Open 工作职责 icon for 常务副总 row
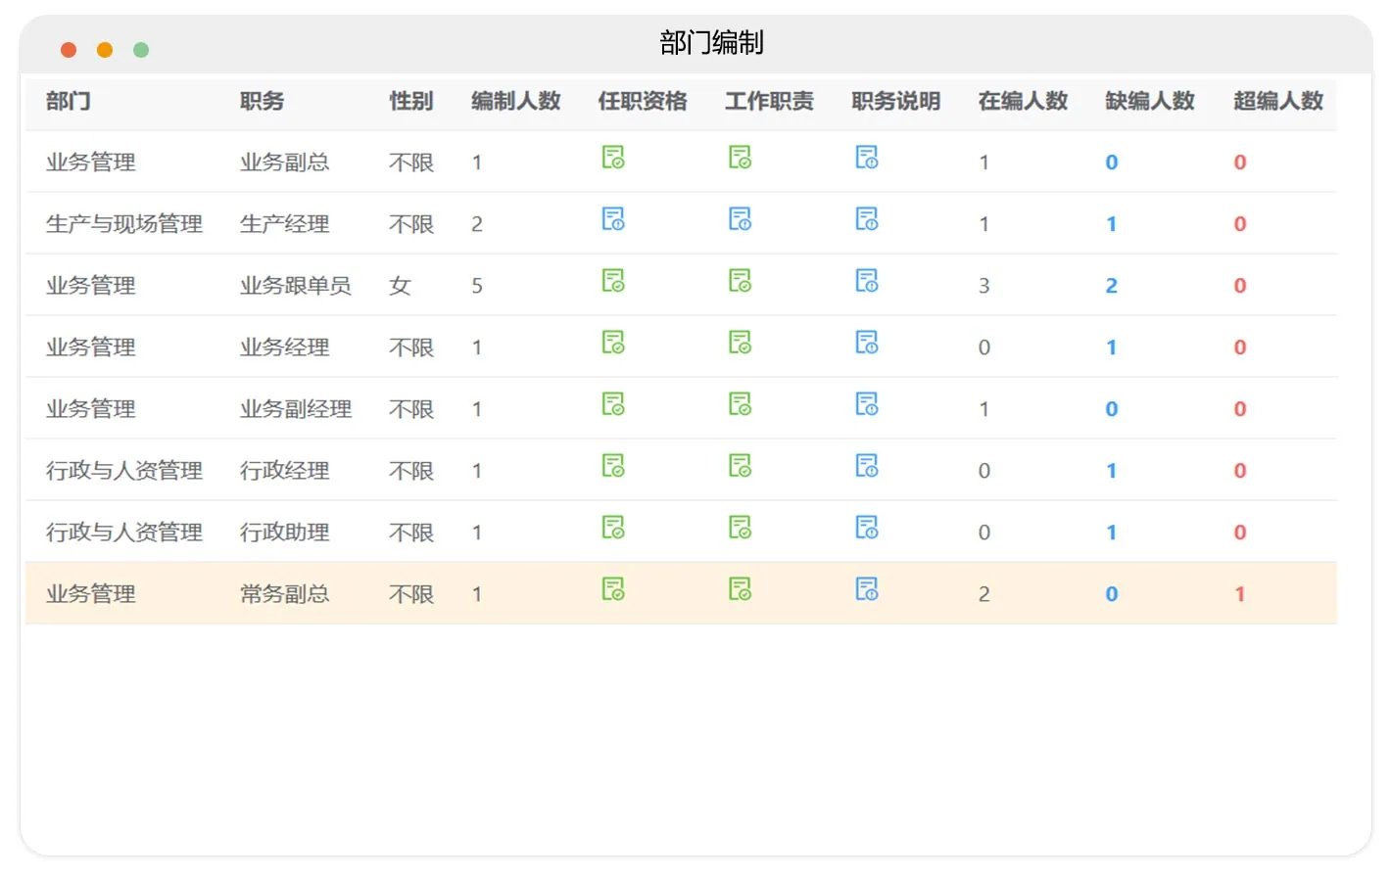Image resolution: width=1391 pixels, height=881 pixels. [741, 589]
